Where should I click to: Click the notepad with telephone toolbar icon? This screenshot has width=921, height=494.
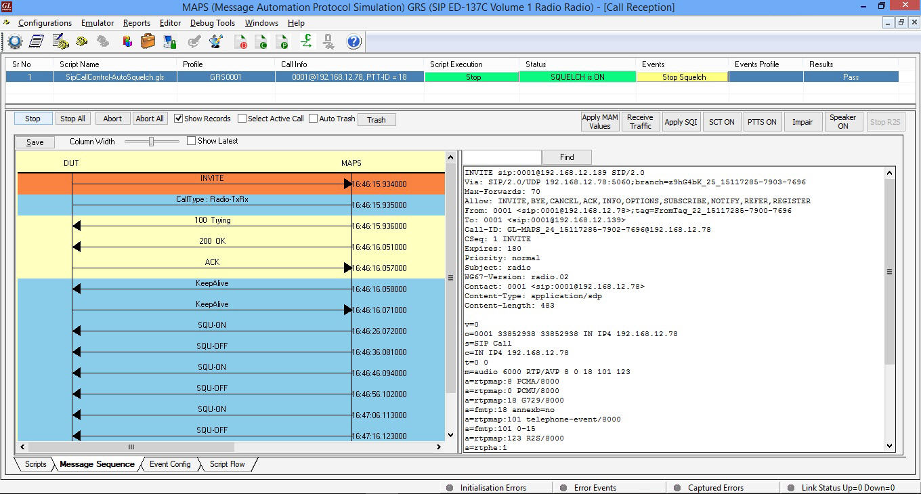click(60, 42)
